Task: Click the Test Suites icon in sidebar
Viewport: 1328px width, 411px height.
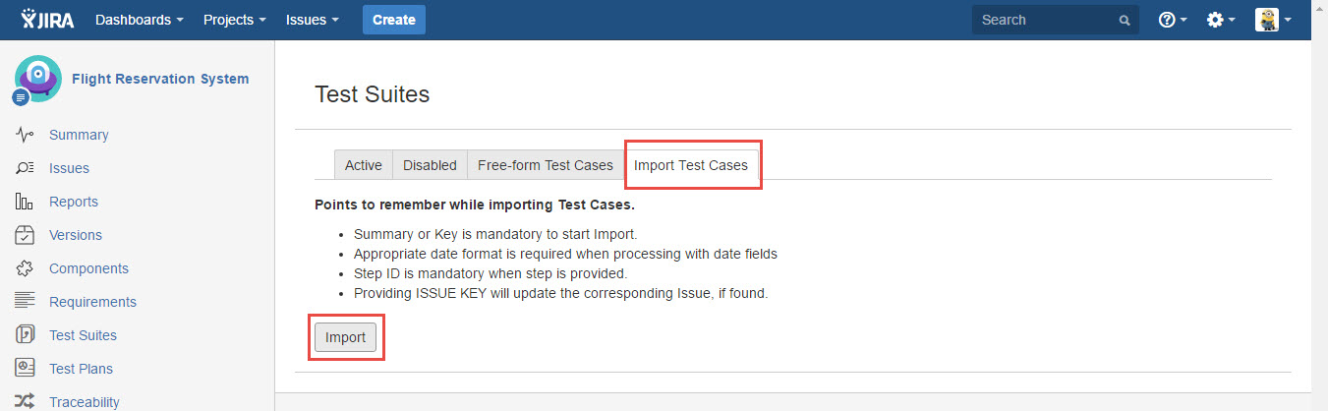Action: coord(26,335)
